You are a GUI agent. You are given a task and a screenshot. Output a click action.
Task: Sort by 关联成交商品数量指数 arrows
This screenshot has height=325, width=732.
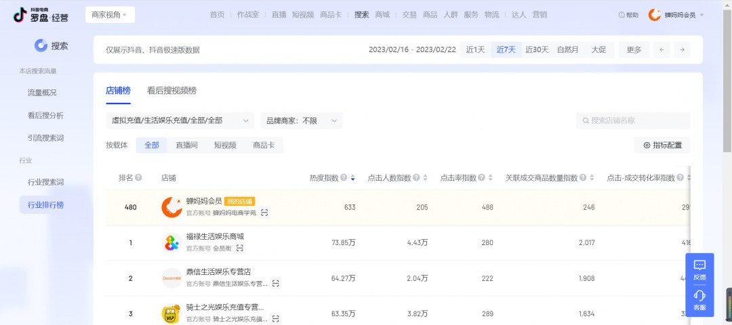pyautogui.click(x=592, y=178)
